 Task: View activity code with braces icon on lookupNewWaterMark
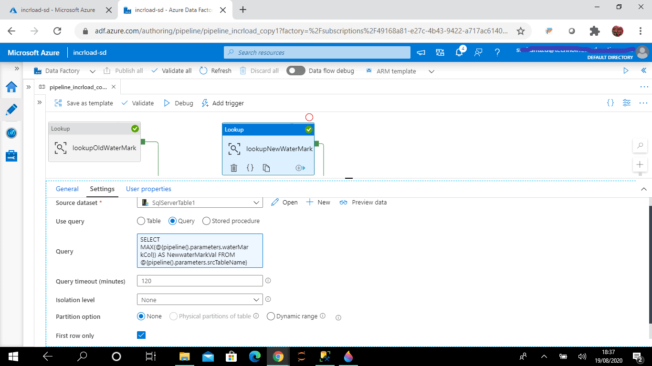[x=250, y=168]
